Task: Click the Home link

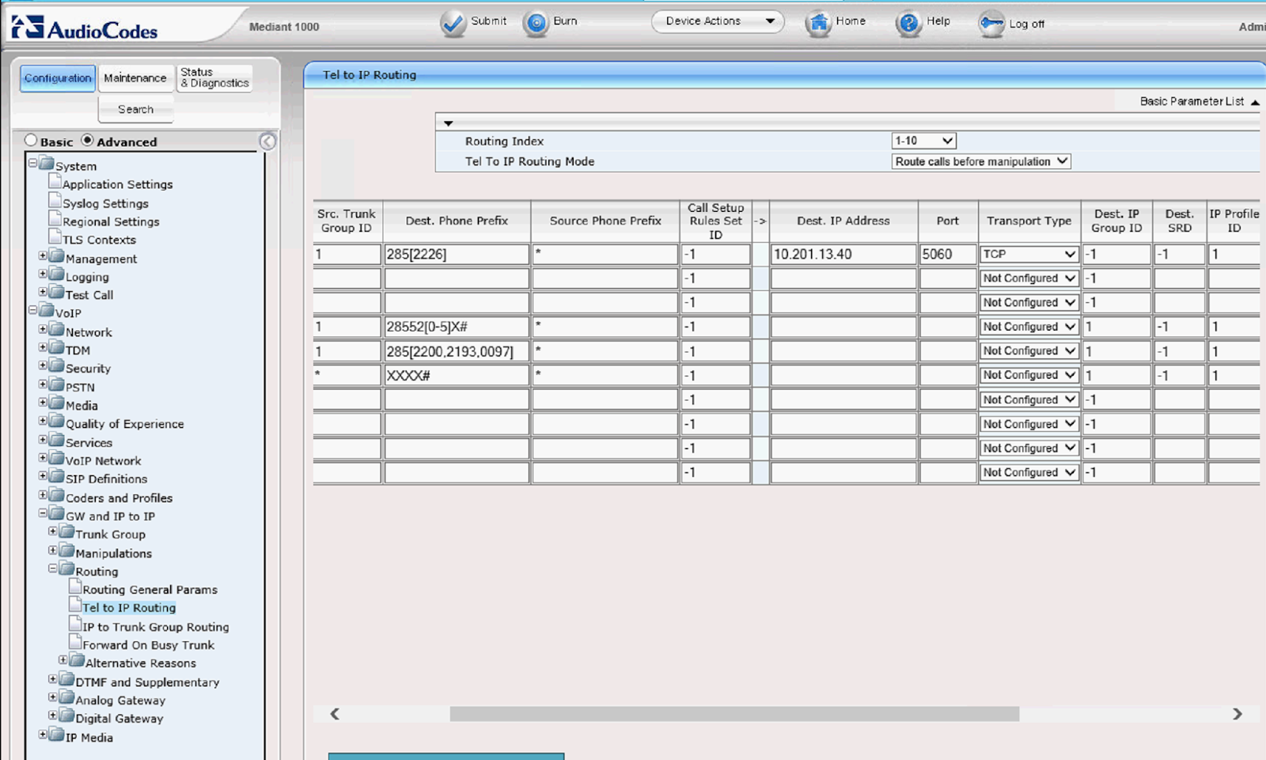Action: coord(851,21)
